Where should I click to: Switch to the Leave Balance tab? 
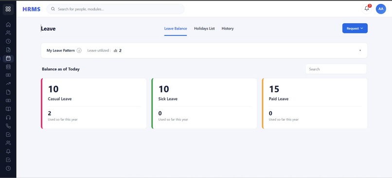click(176, 29)
